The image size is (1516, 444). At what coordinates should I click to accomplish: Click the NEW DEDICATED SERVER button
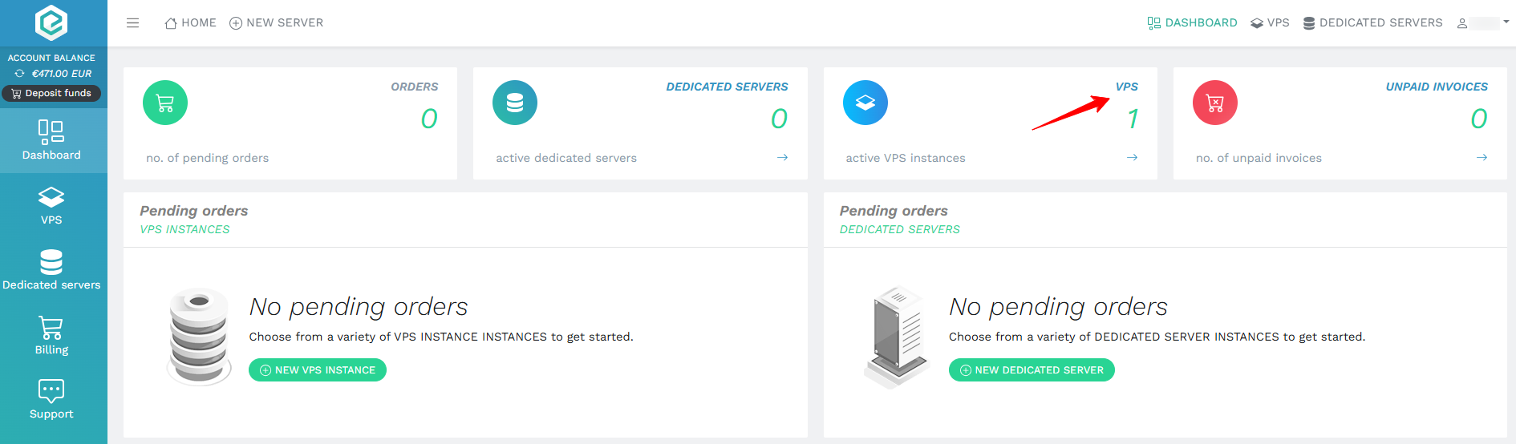coord(1032,370)
